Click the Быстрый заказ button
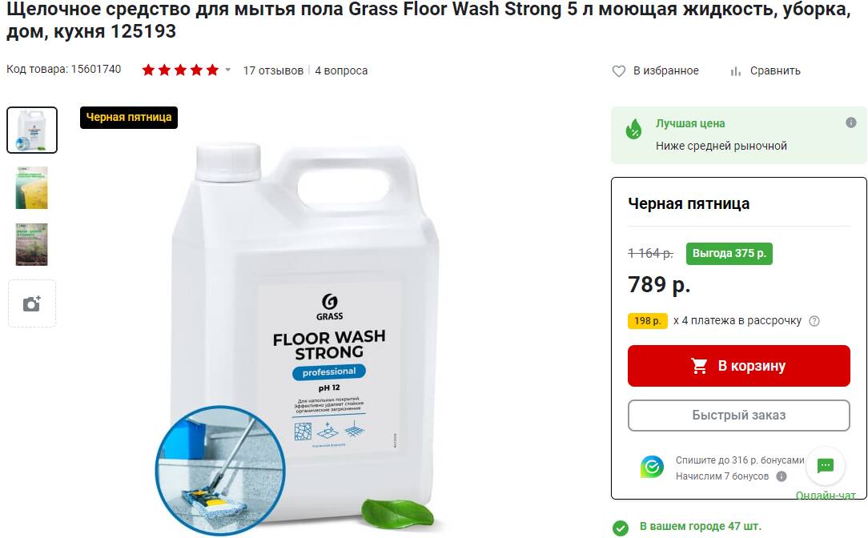This screenshot has height=538, width=868. coord(738,416)
